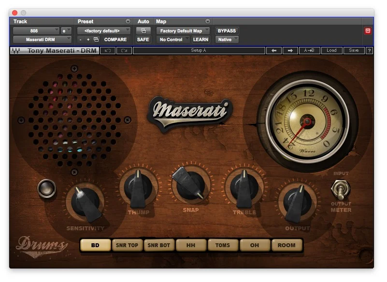Open the Map menu circular arrow
Screen dimensions: 387x282
(208, 21)
